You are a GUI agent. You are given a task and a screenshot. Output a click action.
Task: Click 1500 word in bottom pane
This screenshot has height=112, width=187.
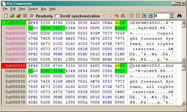33,71
